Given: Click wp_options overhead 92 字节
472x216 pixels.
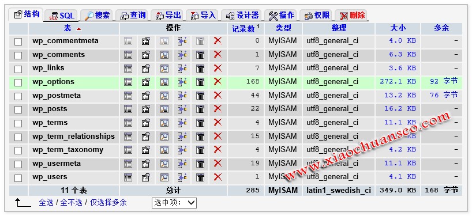Looking at the screenshot, I should tap(444, 81).
